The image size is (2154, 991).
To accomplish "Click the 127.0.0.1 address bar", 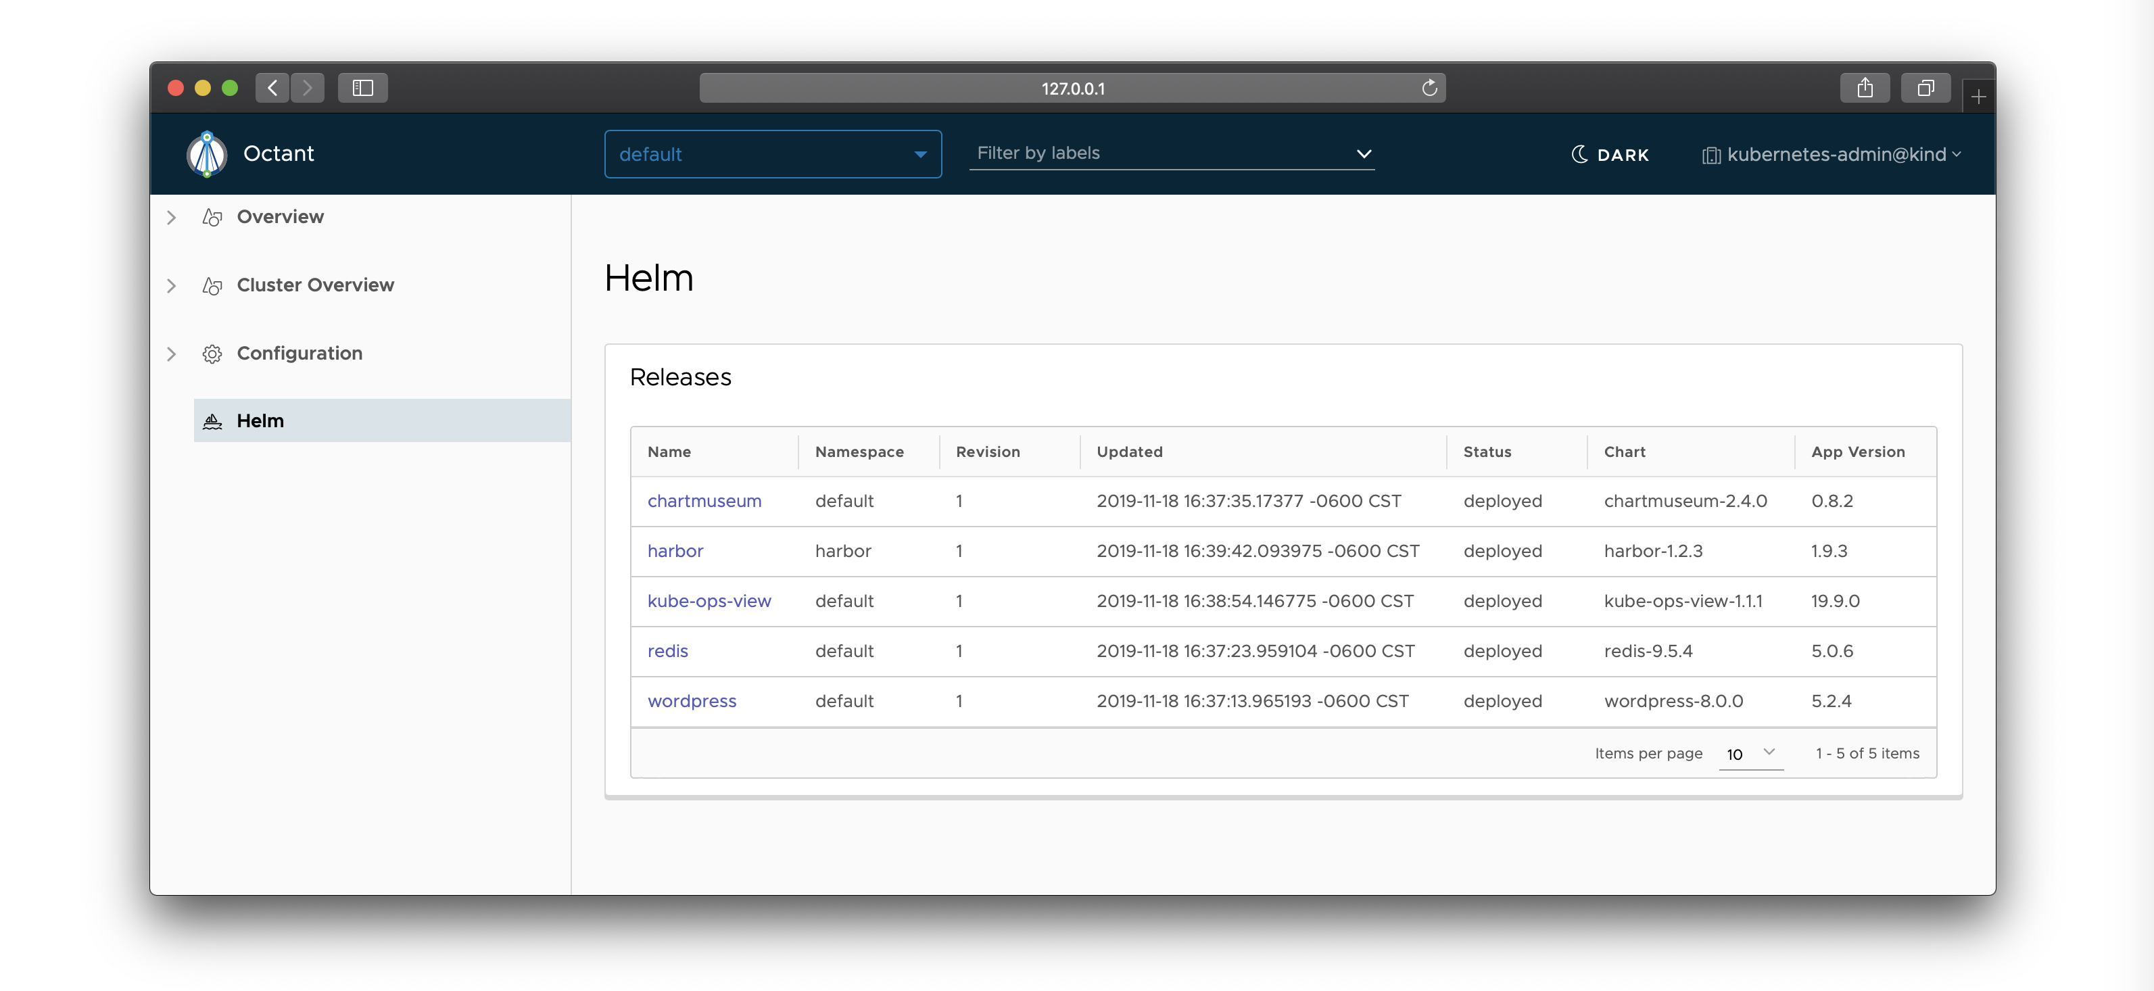I will click(1072, 88).
